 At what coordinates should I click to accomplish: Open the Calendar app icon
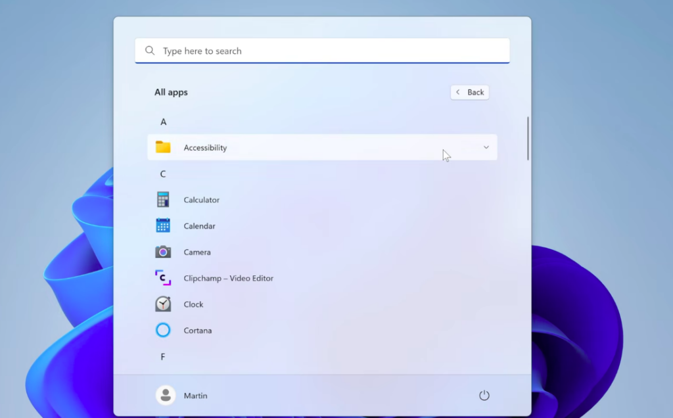(x=163, y=225)
